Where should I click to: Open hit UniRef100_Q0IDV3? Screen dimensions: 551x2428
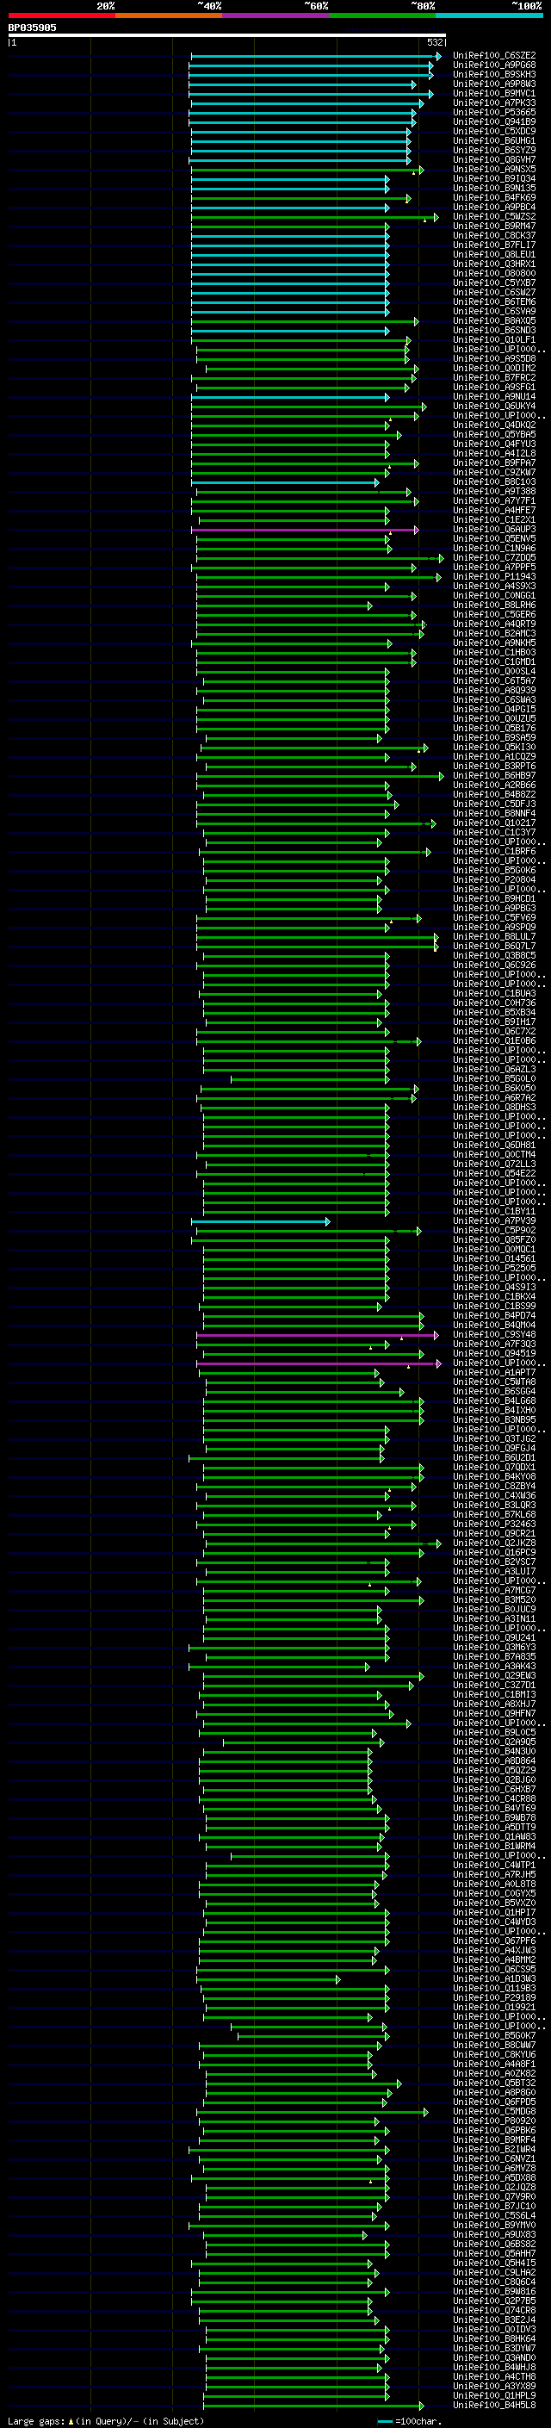coord(494,2329)
